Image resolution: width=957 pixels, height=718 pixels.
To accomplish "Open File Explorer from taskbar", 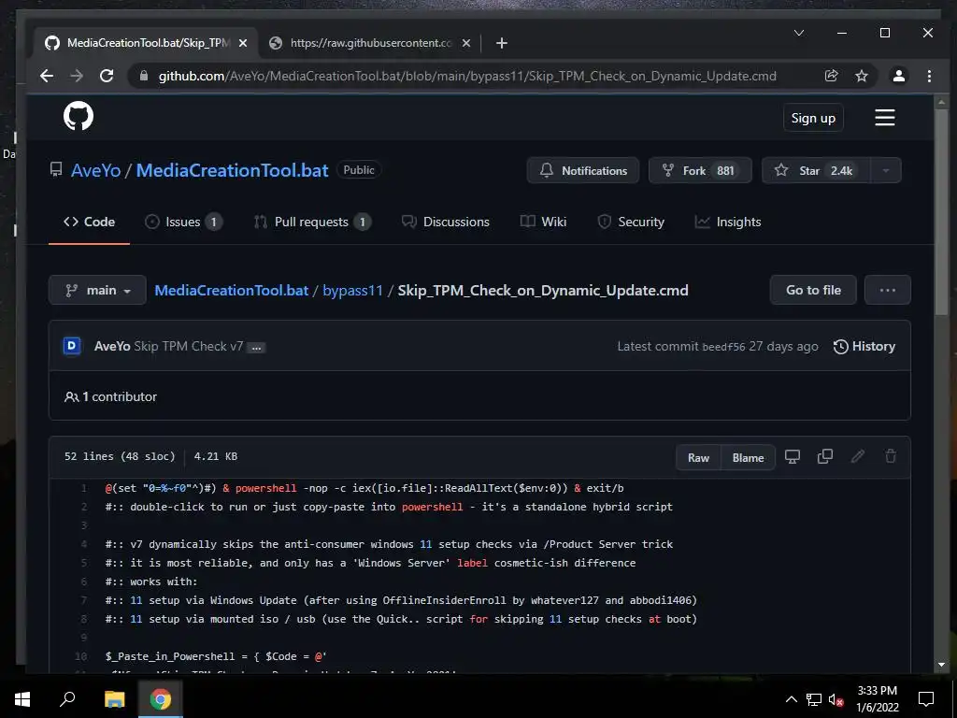I will coord(114,698).
